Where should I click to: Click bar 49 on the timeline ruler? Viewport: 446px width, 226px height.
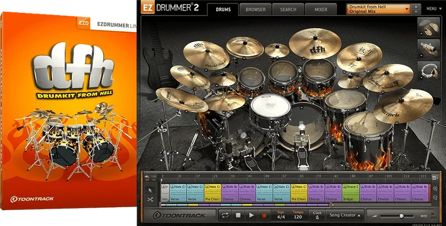tap(267, 176)
